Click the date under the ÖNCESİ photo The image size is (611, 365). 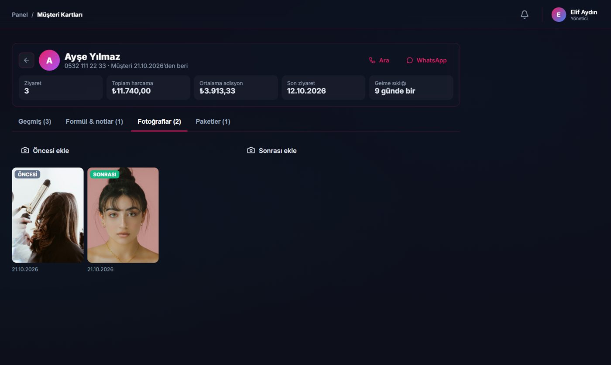[x=25, y=269]
